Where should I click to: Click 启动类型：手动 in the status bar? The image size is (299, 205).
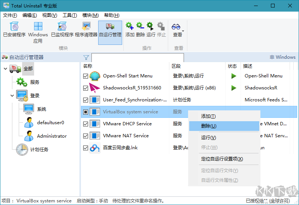pyautogui.click(x=92, y=201)
